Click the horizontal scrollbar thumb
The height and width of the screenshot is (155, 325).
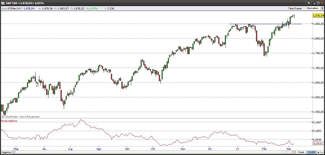(x=287, y=152)
